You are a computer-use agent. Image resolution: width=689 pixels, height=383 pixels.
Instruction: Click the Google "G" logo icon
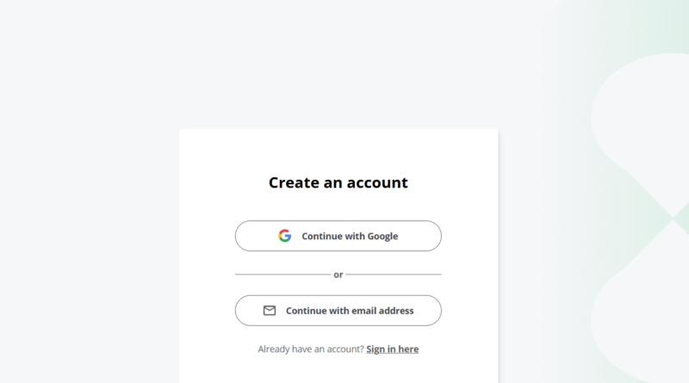click(x=284, y=236)
